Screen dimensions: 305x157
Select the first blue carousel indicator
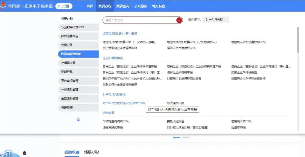[177, 138]
